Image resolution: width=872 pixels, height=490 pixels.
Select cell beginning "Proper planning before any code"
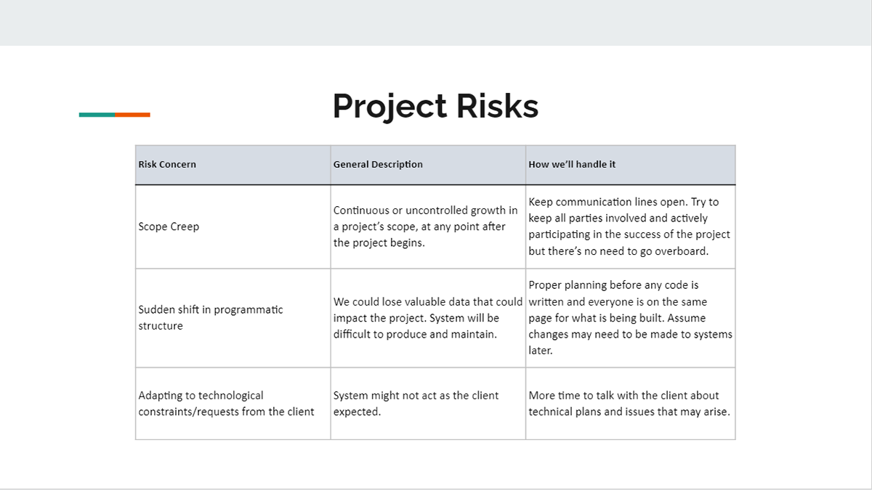pos(629,318)
